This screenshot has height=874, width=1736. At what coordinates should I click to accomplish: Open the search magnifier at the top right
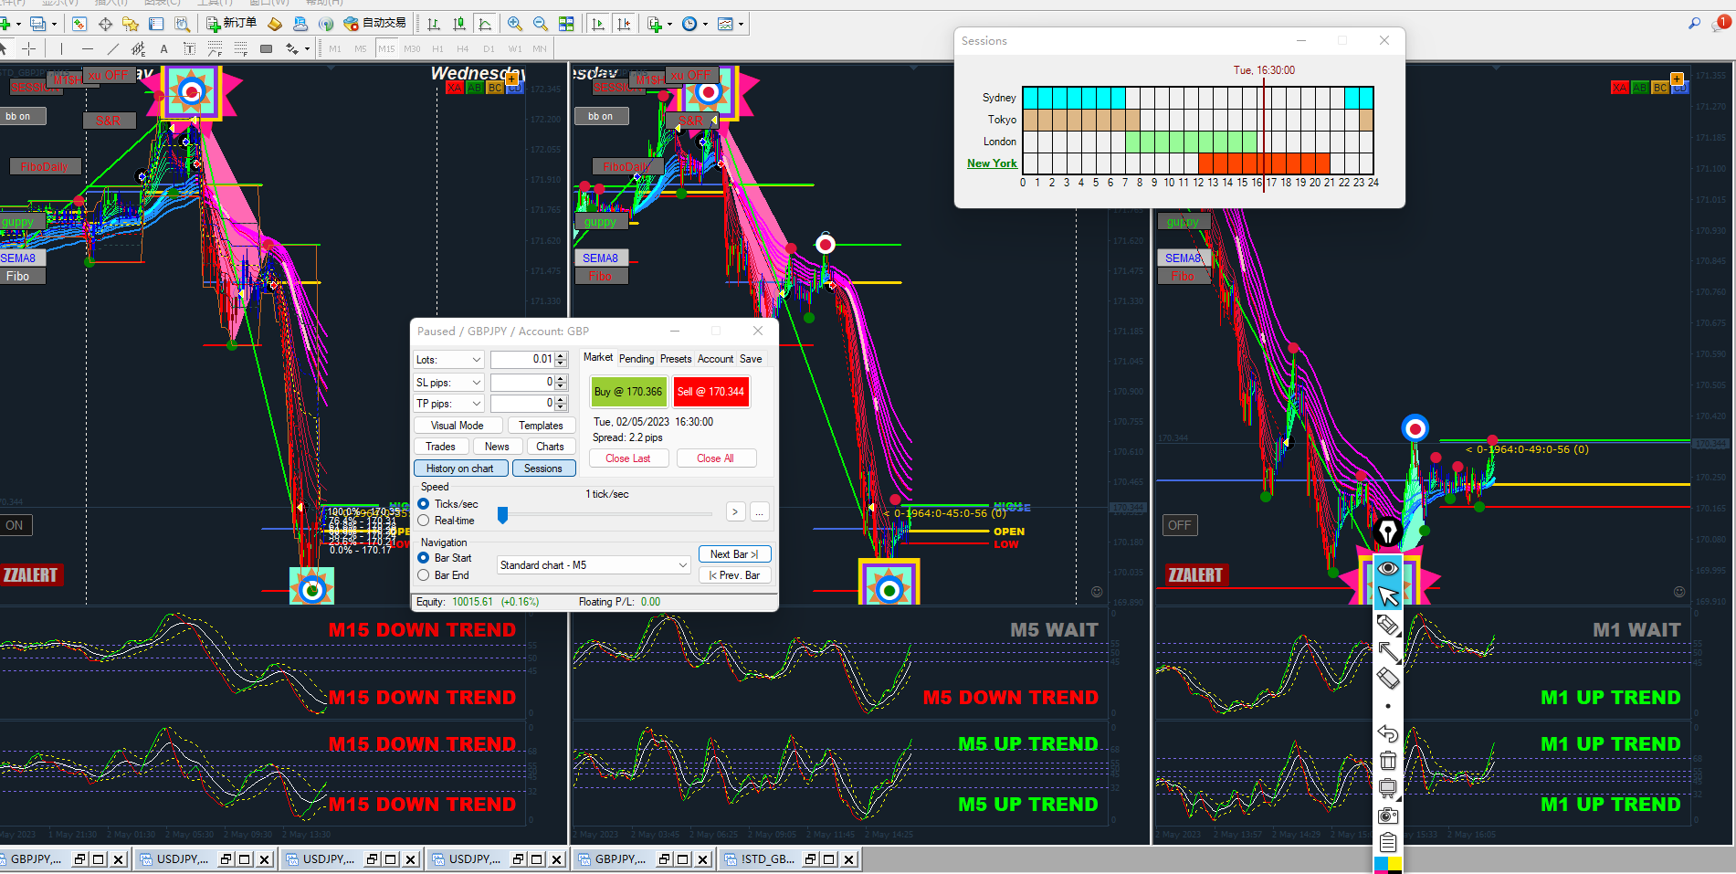[1695, 24]
